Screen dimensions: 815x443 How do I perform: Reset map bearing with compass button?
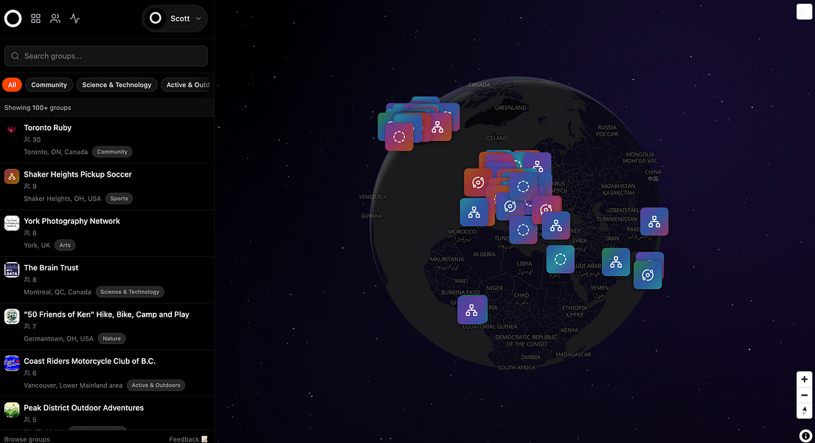coord(804,411)
